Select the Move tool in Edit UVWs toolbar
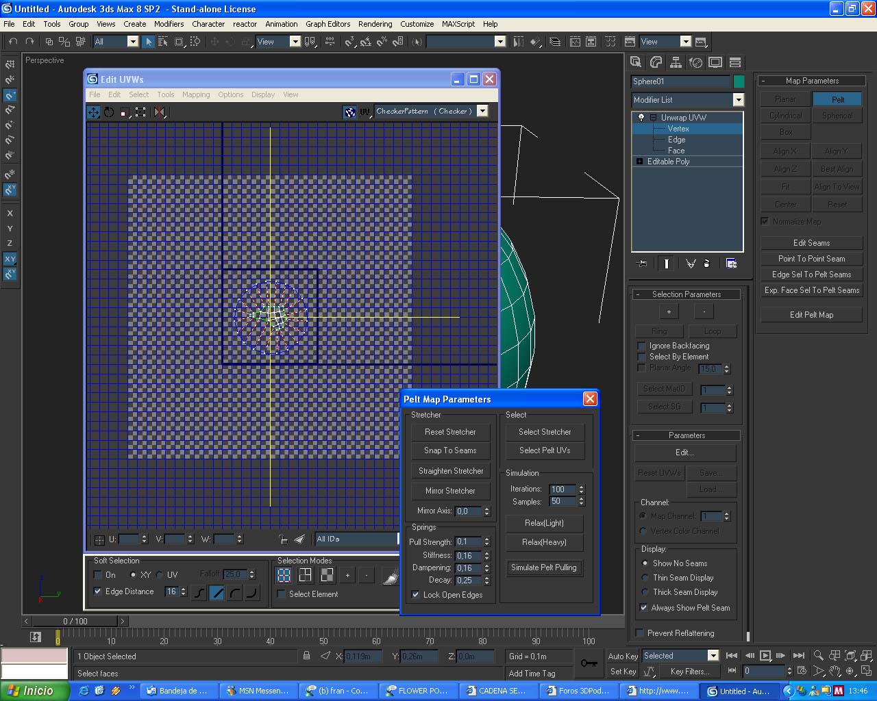The image size is (877, 701). 94,112
